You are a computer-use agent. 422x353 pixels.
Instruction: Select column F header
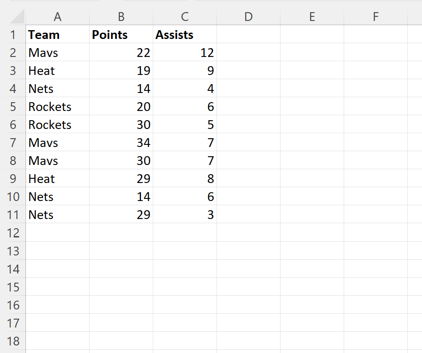tap(376, 17)
